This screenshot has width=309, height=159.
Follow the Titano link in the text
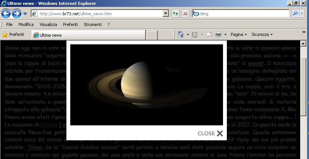tap(35, 147)
